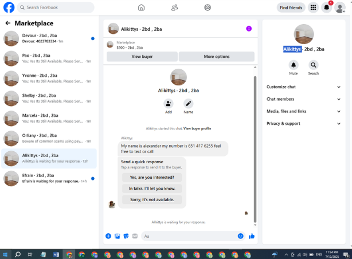Open the $900 2bd, 2ba listing thumbnail
Screen dimensions: 352x259
[x=110, y=45]
